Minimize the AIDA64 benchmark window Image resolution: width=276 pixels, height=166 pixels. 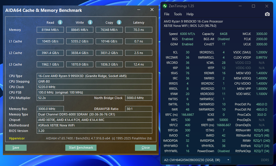click(139, 10)
